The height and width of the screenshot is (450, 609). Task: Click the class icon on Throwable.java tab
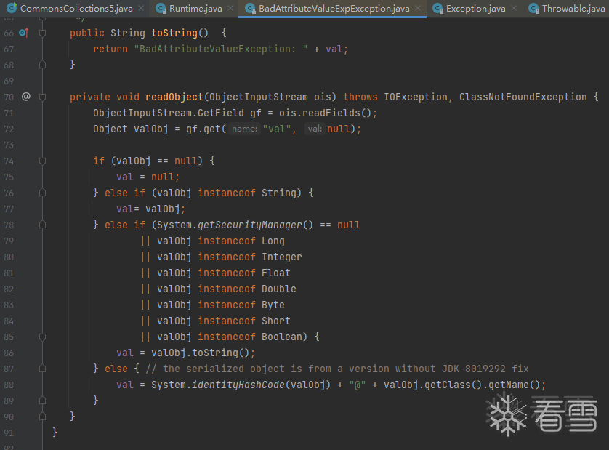pyautogui.click(x=534, y=8)
